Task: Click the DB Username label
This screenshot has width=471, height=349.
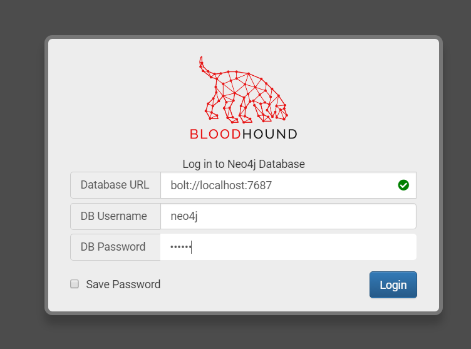Action: coord(114,216)
